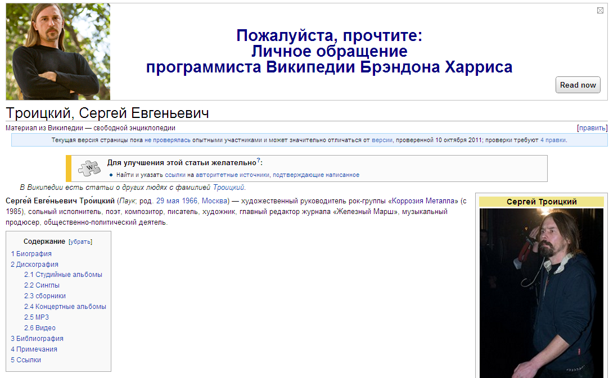Click the Материал из Википедии subtitle text
Screen dimensions: 609x378
point(91,128)
